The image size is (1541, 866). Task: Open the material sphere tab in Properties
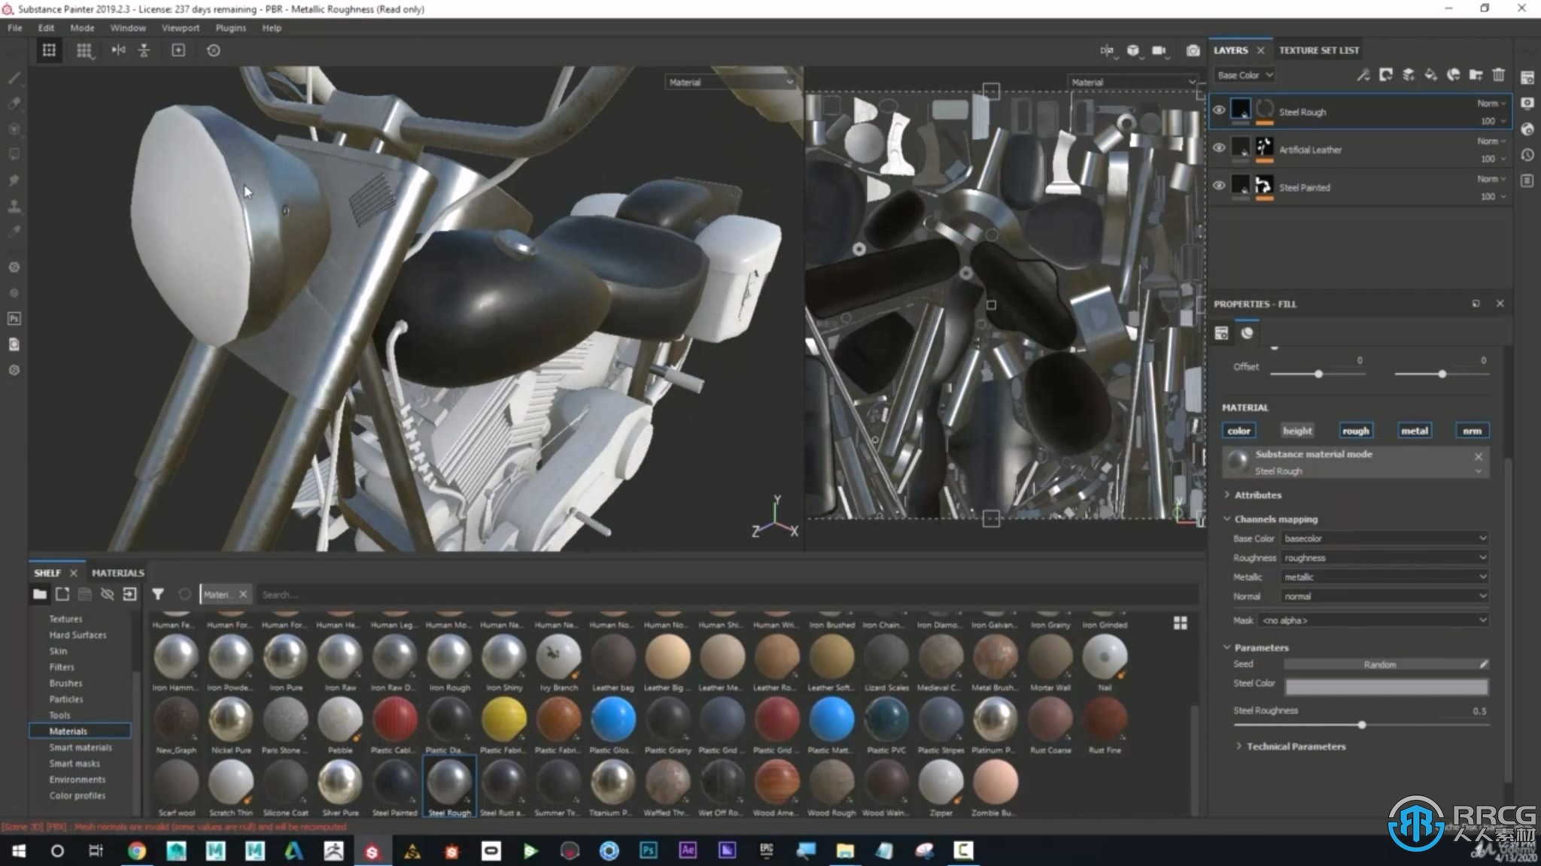[1248, 333]
